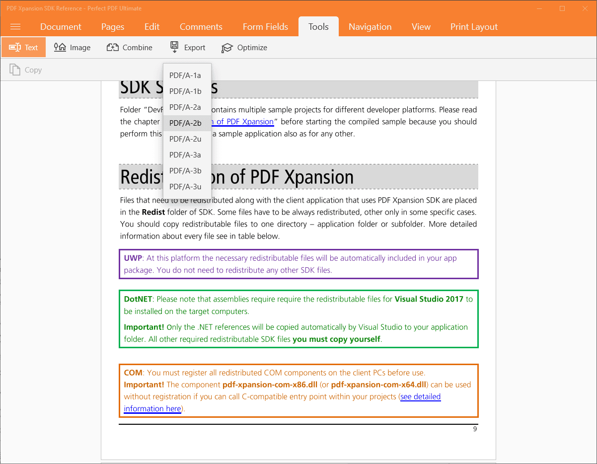This screenshot has height=464, width=597.
Task: Select the Text extraction tool
Action: pos(23,47)
